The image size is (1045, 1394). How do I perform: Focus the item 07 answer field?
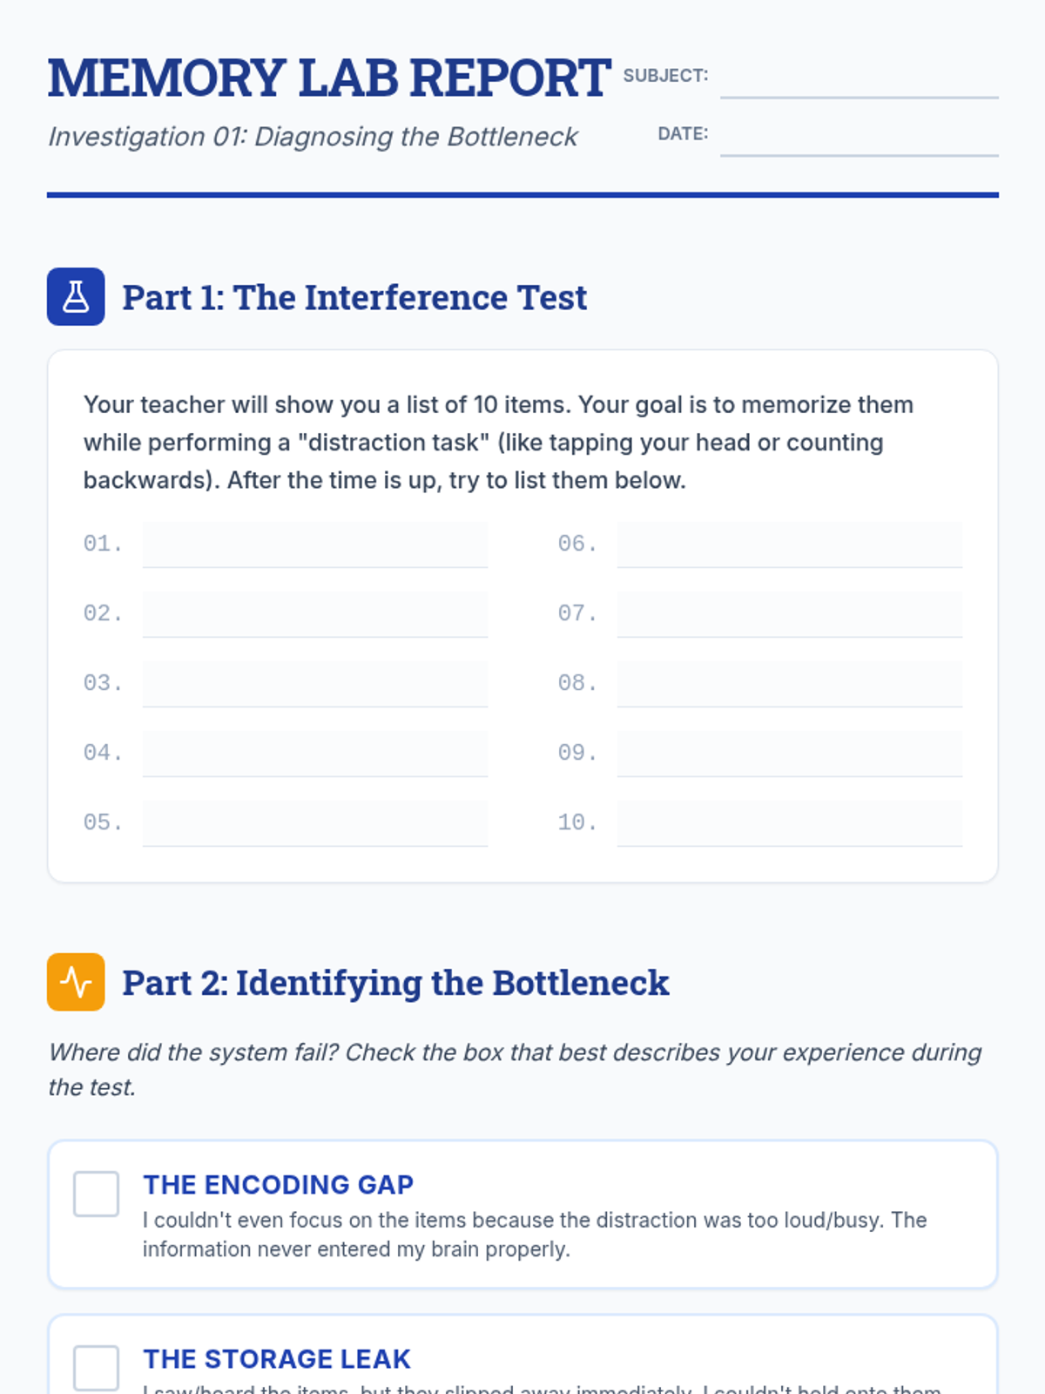coord(789,614)
